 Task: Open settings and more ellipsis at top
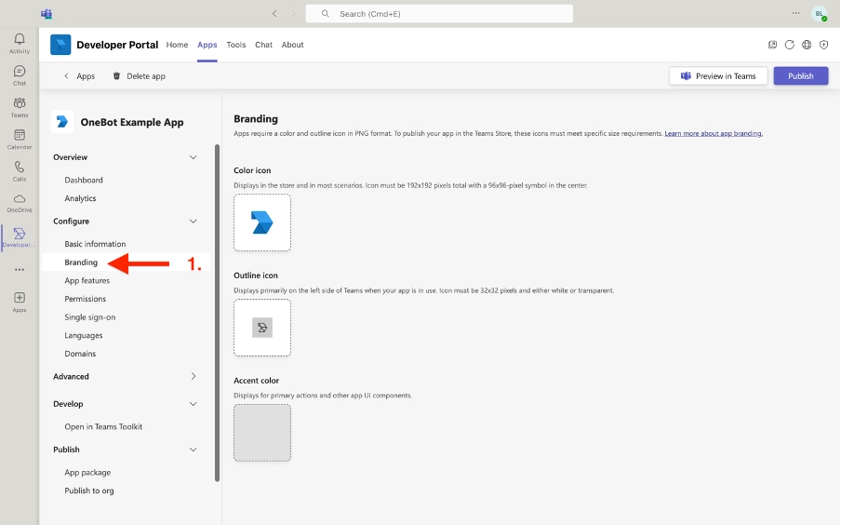796,13
